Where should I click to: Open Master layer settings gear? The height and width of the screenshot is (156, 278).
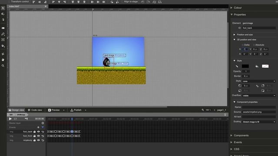pyautogui.click(x=43, y=123)
